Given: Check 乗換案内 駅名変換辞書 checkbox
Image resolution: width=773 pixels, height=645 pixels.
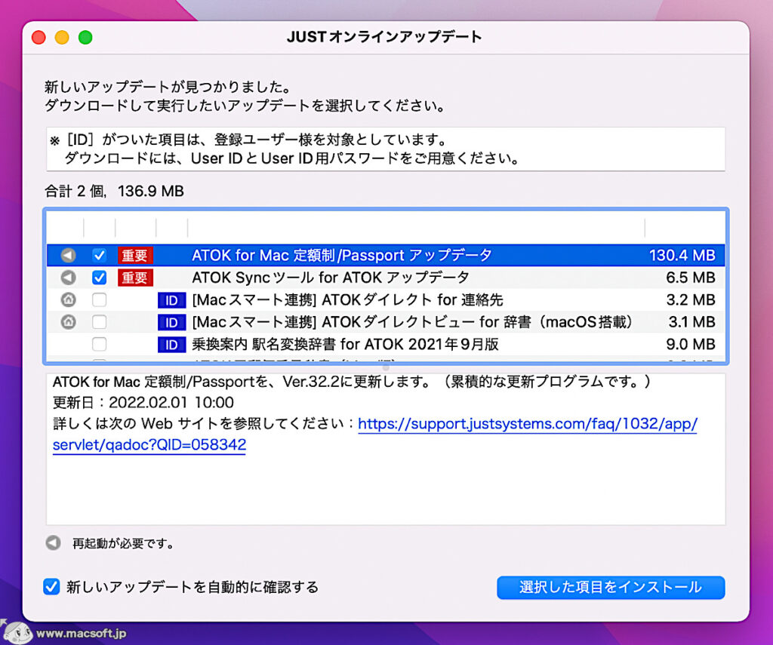Looking at the screenshot, I should (99, 344).
